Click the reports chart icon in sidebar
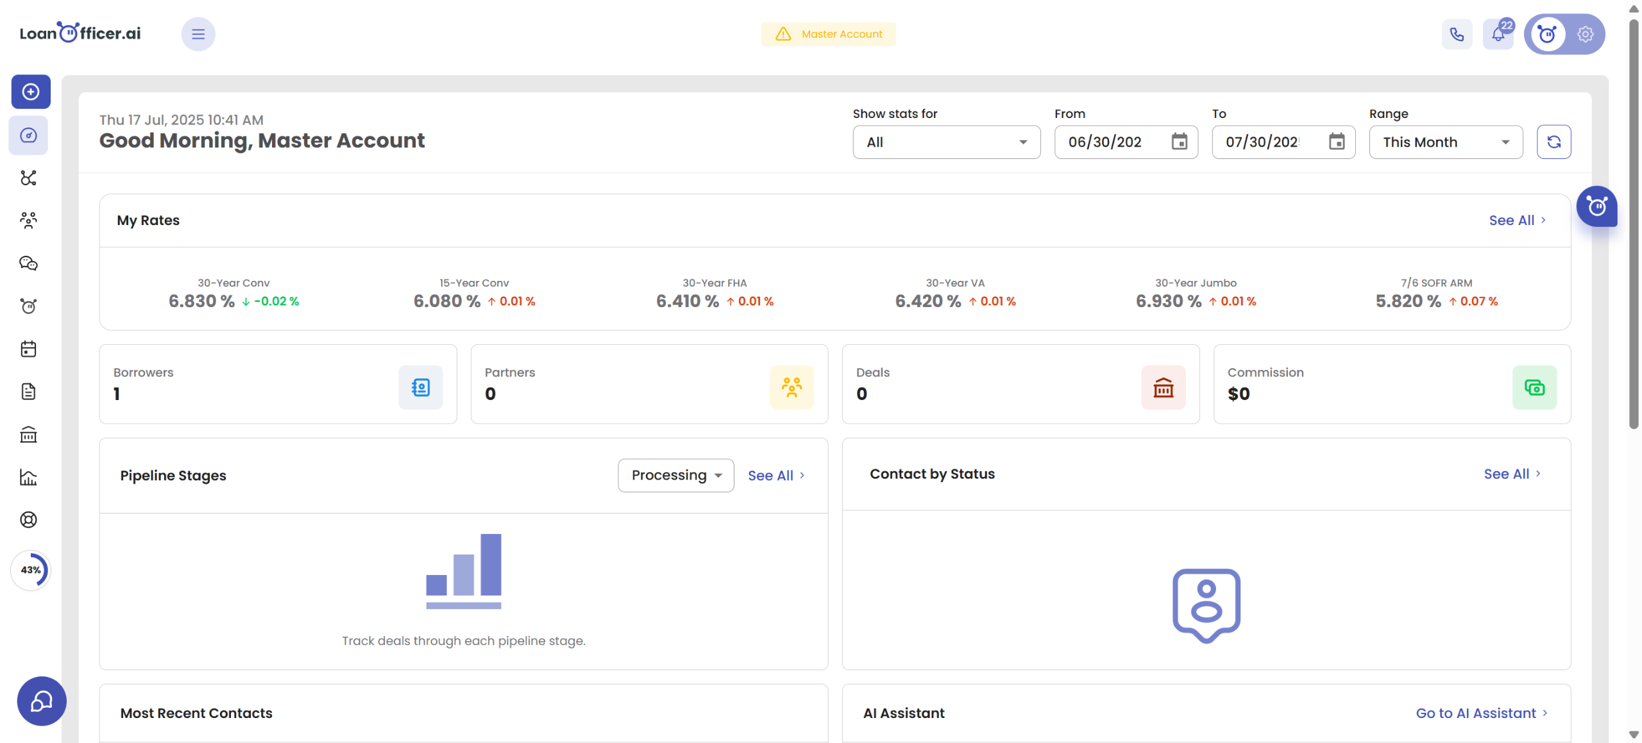Viewport: 1642px width, 743px height. [28, 477]
